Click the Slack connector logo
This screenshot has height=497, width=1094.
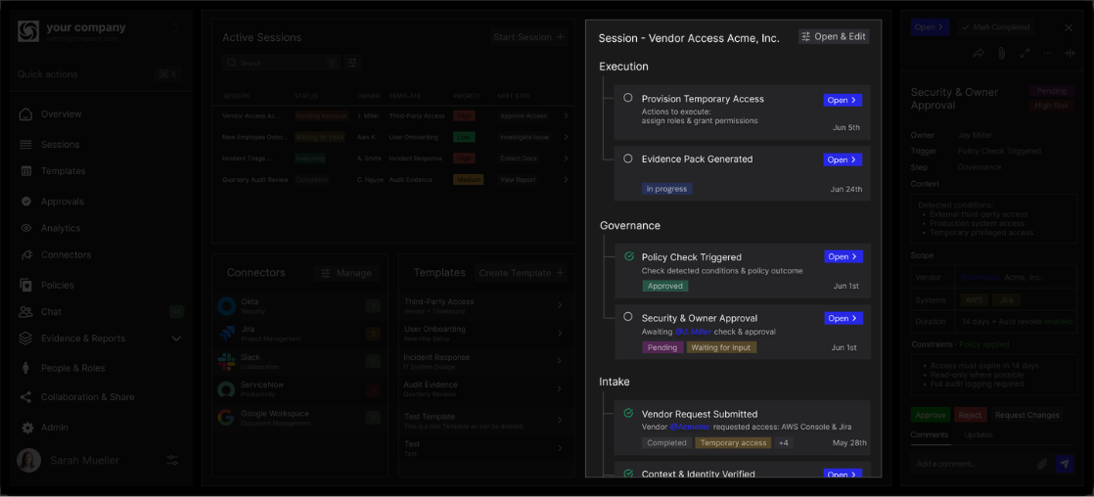pyautogui.click(x=226, y=361)
